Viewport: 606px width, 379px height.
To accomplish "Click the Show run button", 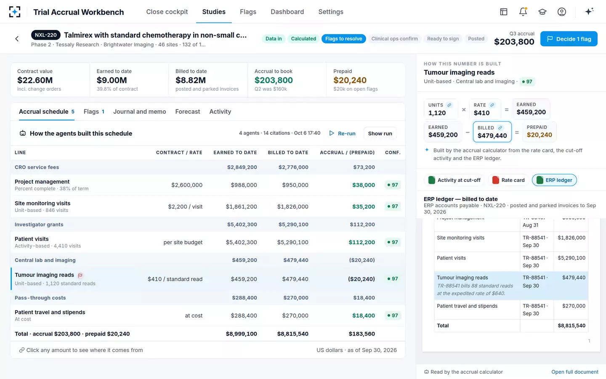I will (380, 133).
